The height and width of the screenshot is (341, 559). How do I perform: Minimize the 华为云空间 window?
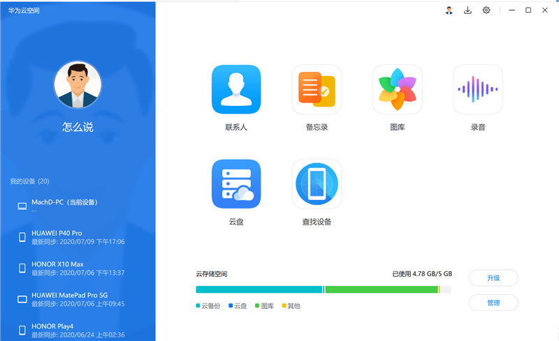(511, 10)
